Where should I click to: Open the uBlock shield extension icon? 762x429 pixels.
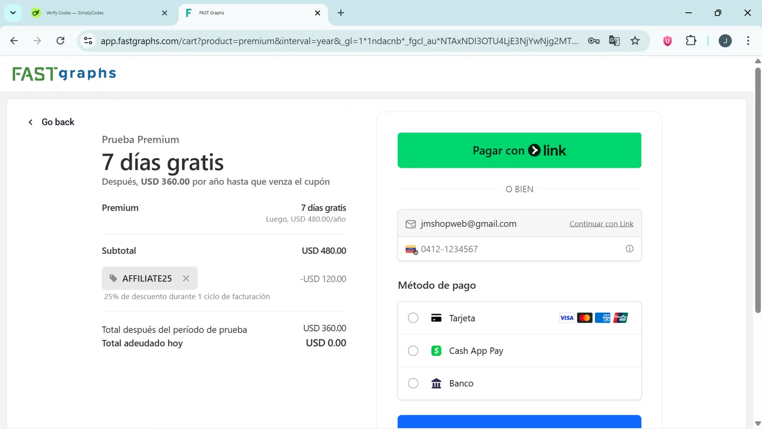click(668, 41)
